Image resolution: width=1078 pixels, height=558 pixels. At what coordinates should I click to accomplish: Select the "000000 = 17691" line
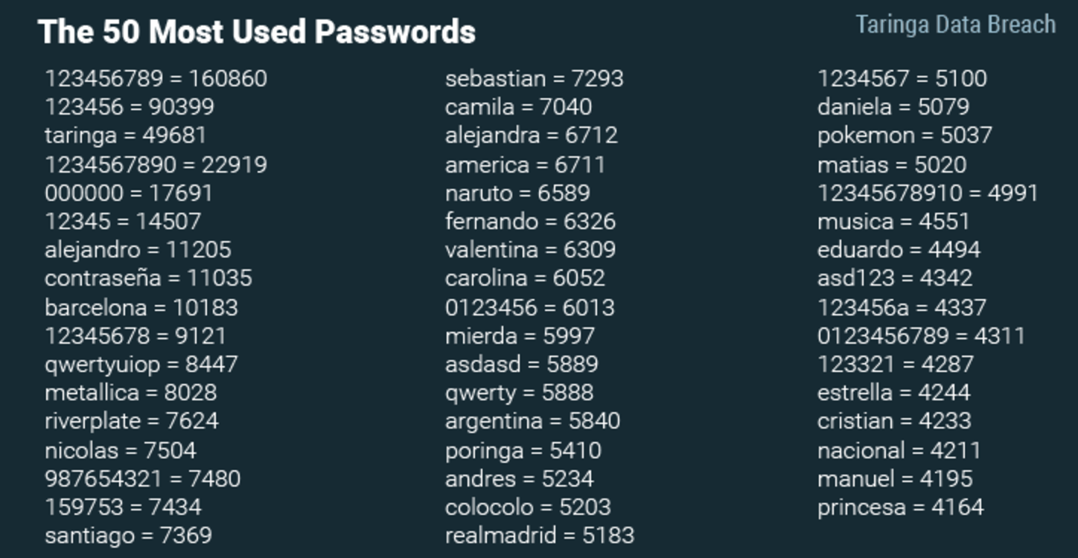tap(128, 193)
